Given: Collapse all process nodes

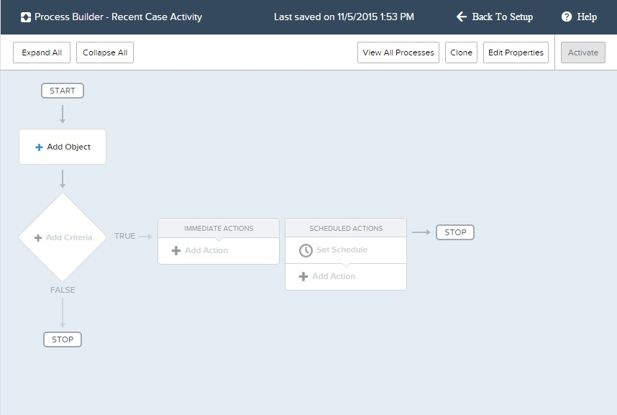Looking at the screenshot, I should (x=105, y=53).
